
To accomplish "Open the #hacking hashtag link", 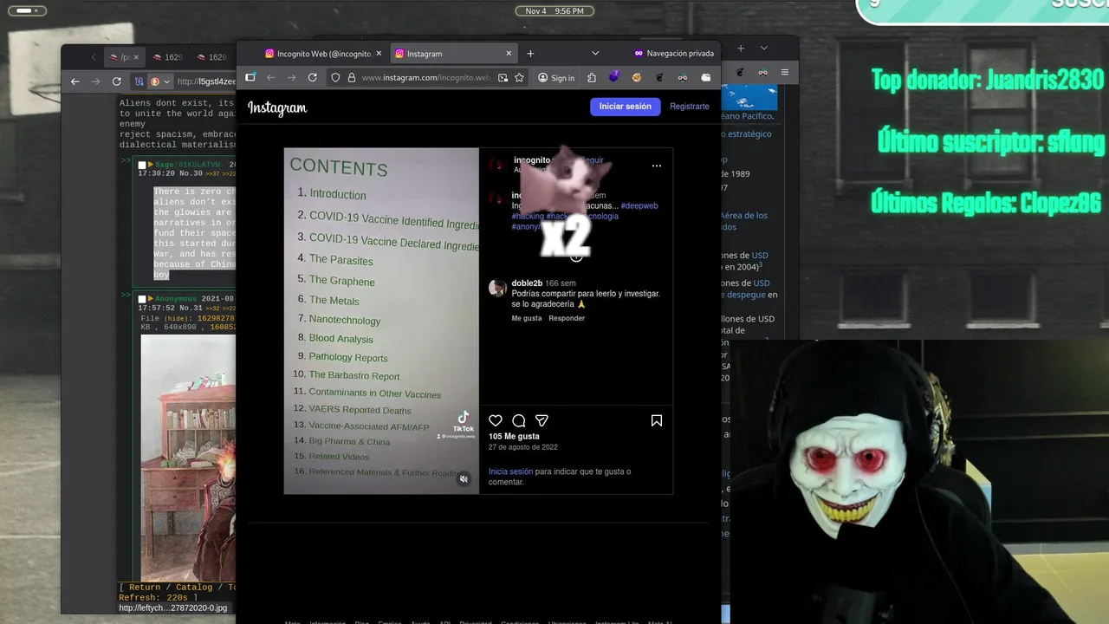I will [528, 217].
